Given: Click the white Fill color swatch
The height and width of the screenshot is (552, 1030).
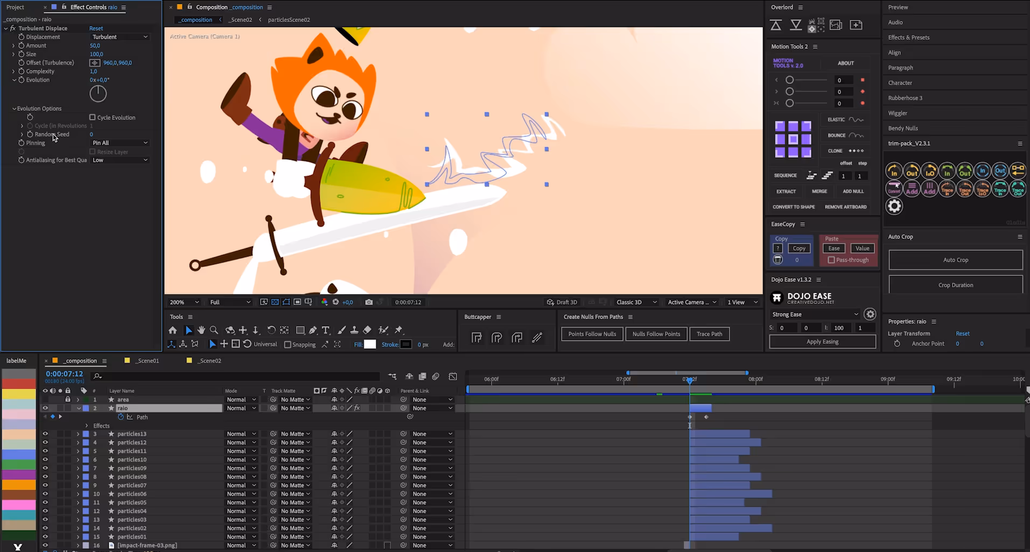Looking at the screenshot, I should click(x=370, y=344).
